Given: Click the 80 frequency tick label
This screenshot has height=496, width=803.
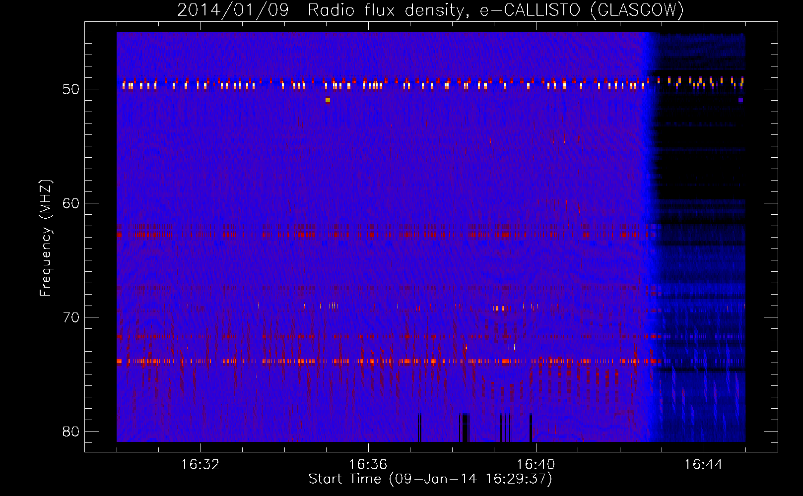Looking at the screenshot, I should (x=71, y=432).
